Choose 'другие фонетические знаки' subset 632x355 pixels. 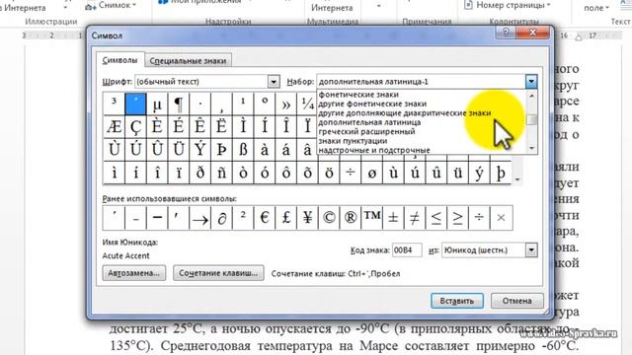pos(372,104)
